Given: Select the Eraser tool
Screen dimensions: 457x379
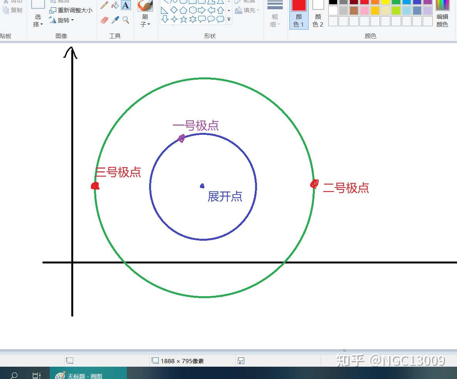Looking at the screenshot, I should (104, 20).
